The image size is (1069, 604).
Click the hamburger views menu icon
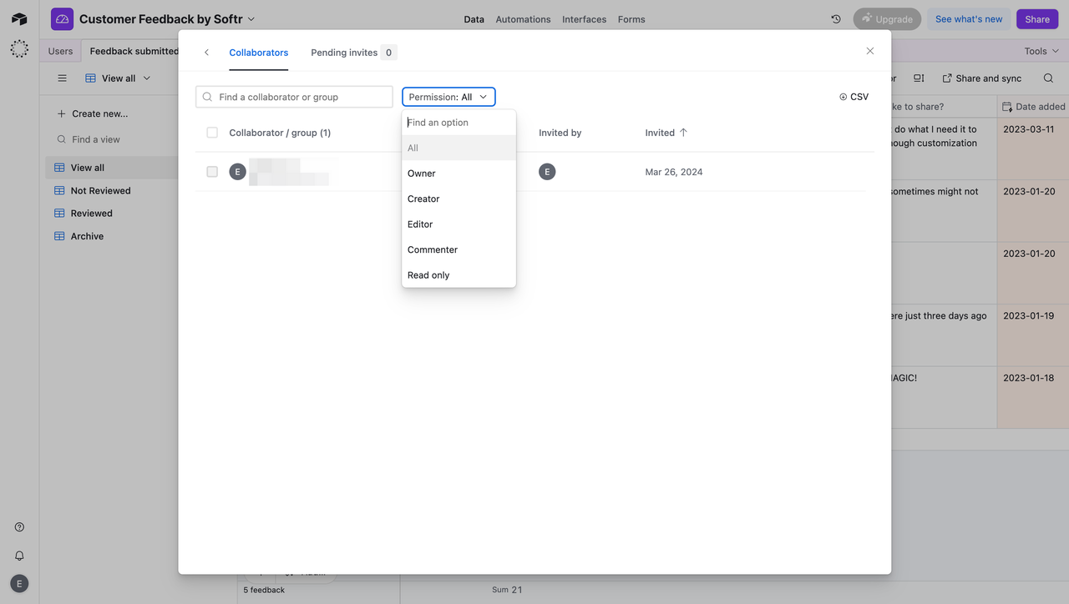[x=62, y=78]
